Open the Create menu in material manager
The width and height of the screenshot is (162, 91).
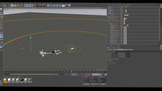pyautogui.click(x=7, y=77)
